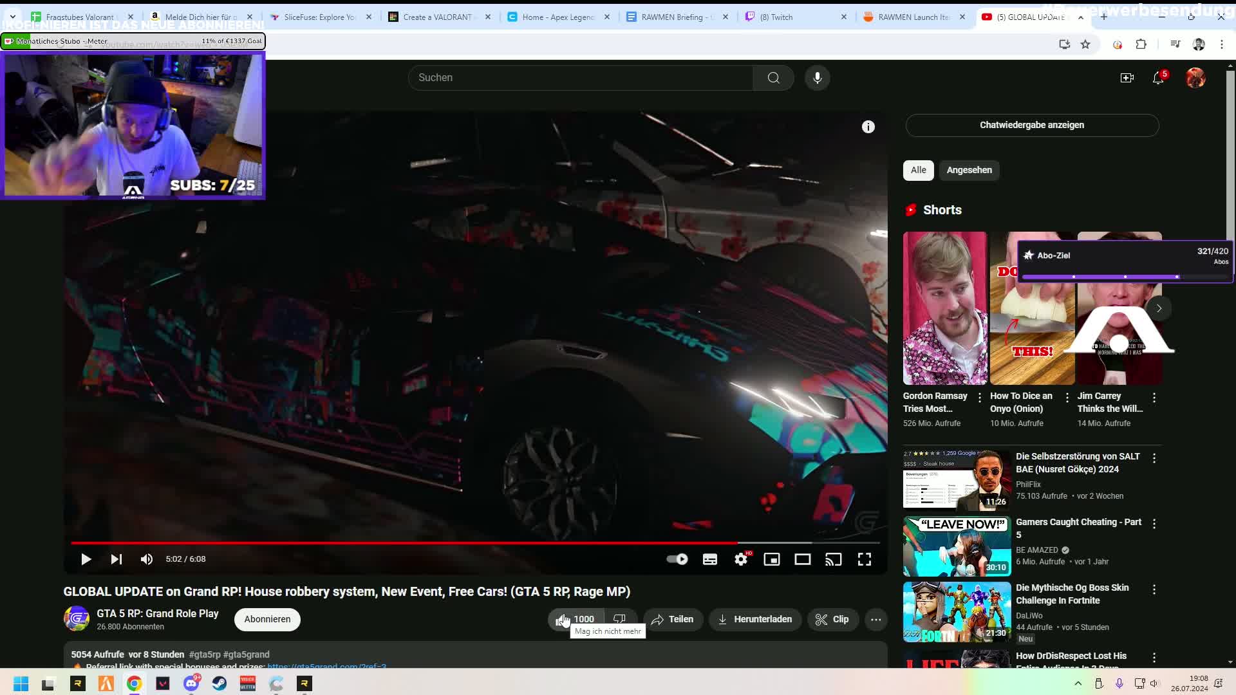The height and width of the screenshot is (695, 1236).
Task: Open Chrome media controls icon
Action: click(x=1175, y=44)
